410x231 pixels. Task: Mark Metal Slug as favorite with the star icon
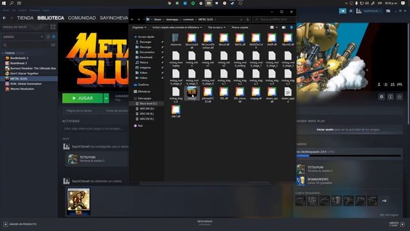click(x=399, y=97)
